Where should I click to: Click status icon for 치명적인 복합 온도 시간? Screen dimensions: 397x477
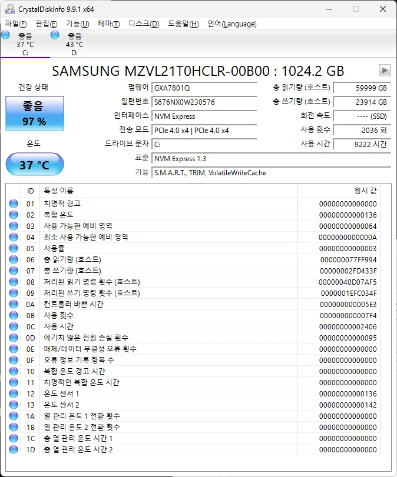[14, 382]
